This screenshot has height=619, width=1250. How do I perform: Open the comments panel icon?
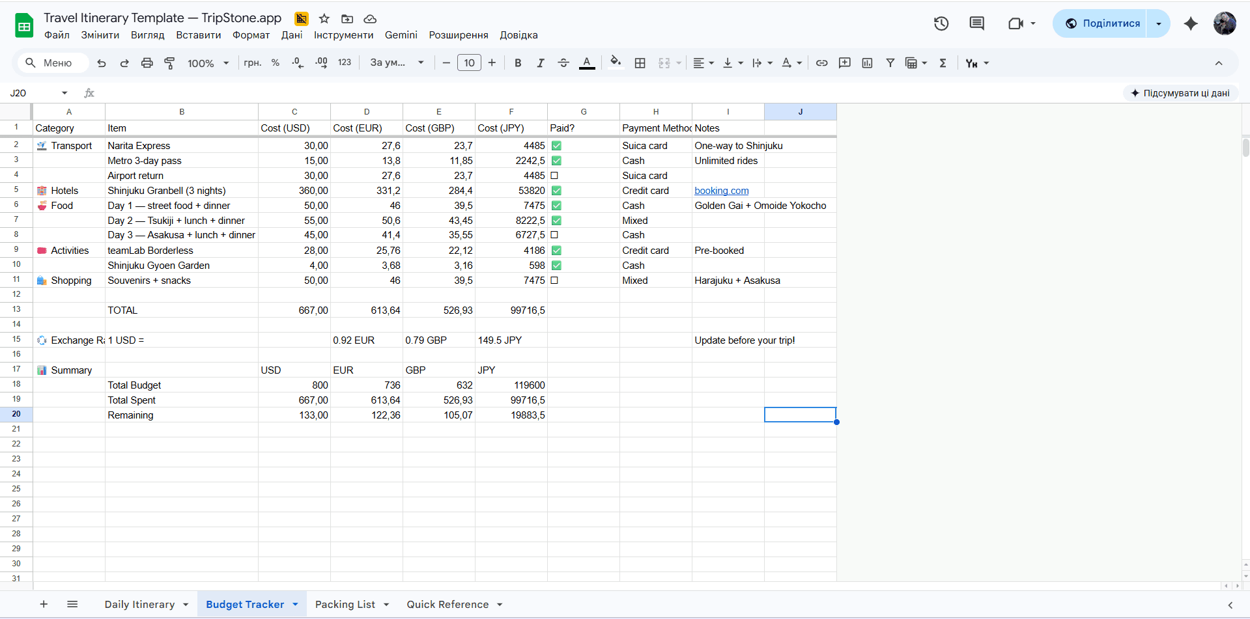pos(976,24)
